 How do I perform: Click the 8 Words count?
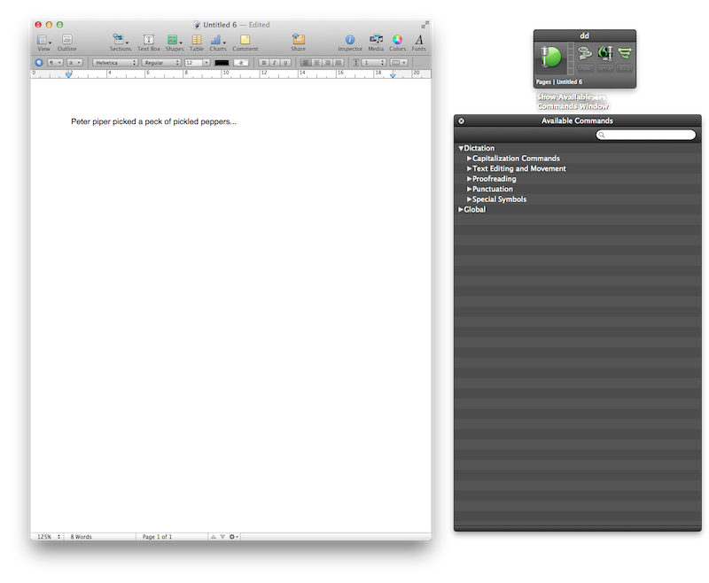tap(81, 536)
